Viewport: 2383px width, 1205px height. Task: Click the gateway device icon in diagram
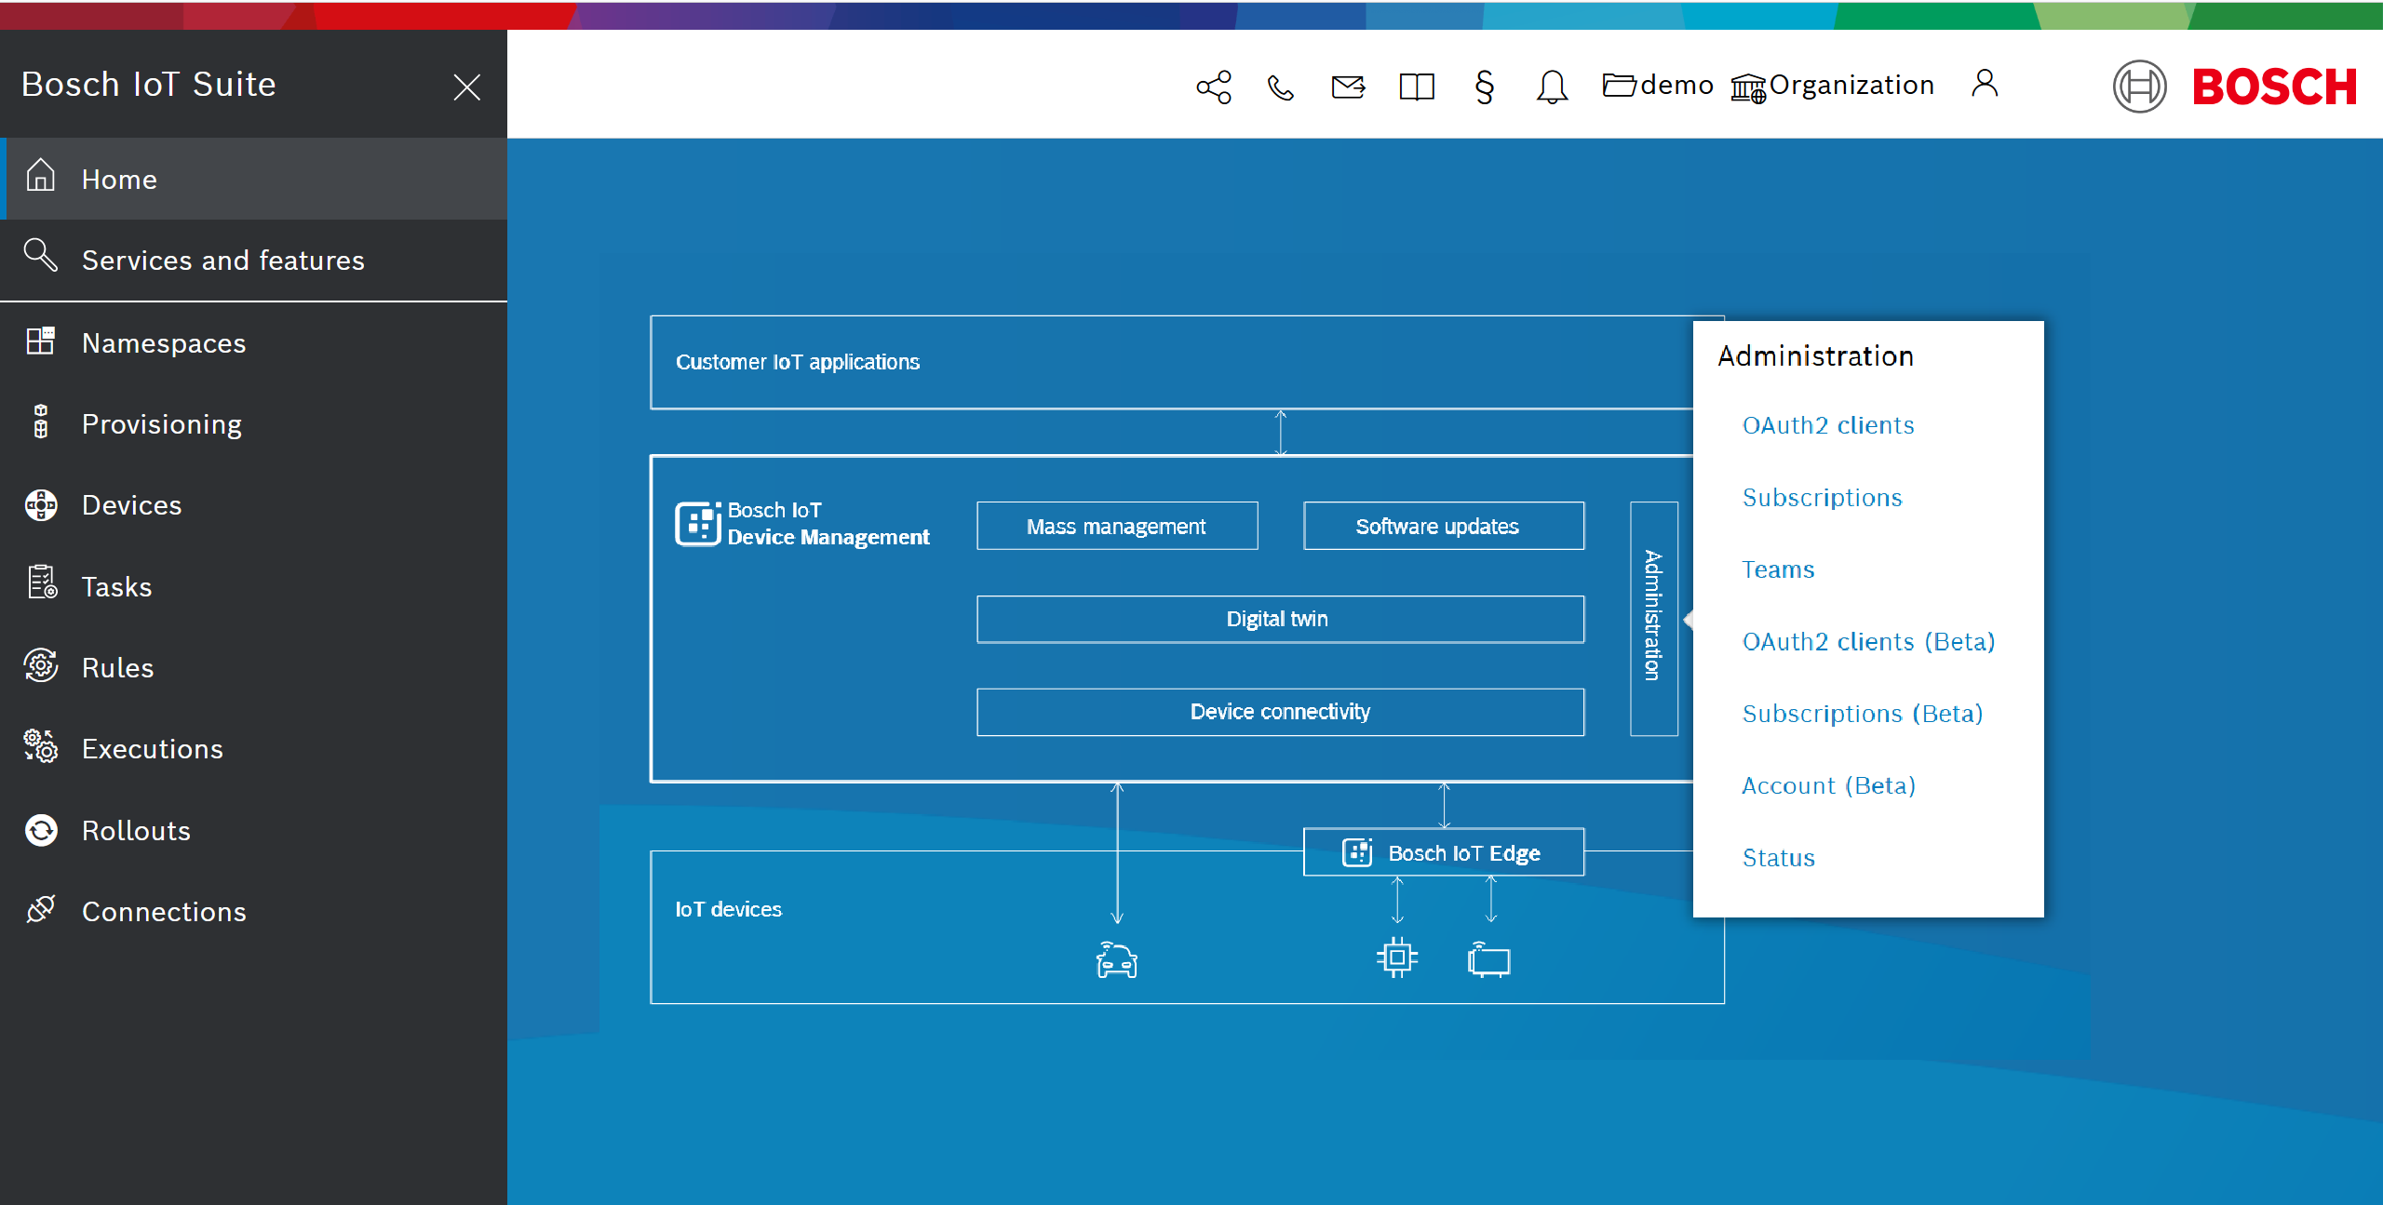(1488, 959)
